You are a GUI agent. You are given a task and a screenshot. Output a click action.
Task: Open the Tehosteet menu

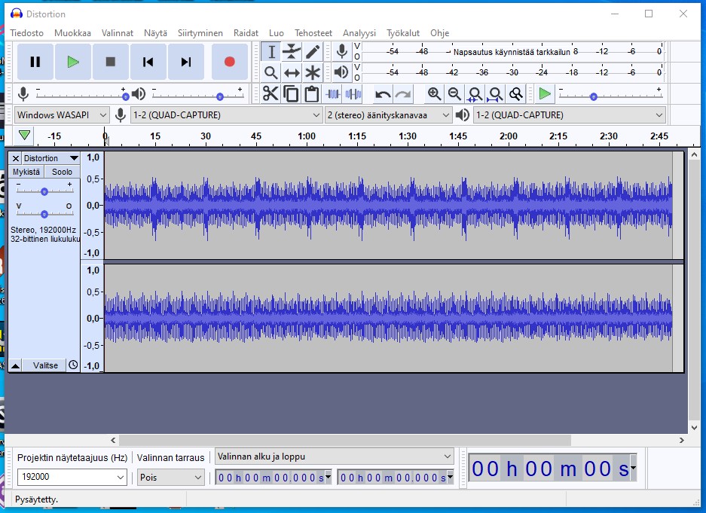313,33
